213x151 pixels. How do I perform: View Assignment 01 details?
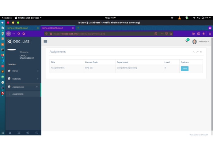pos(184,68)
